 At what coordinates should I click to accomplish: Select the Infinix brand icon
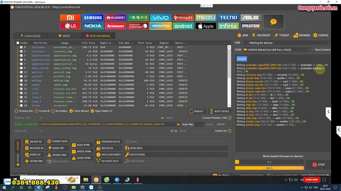point(228,26)
